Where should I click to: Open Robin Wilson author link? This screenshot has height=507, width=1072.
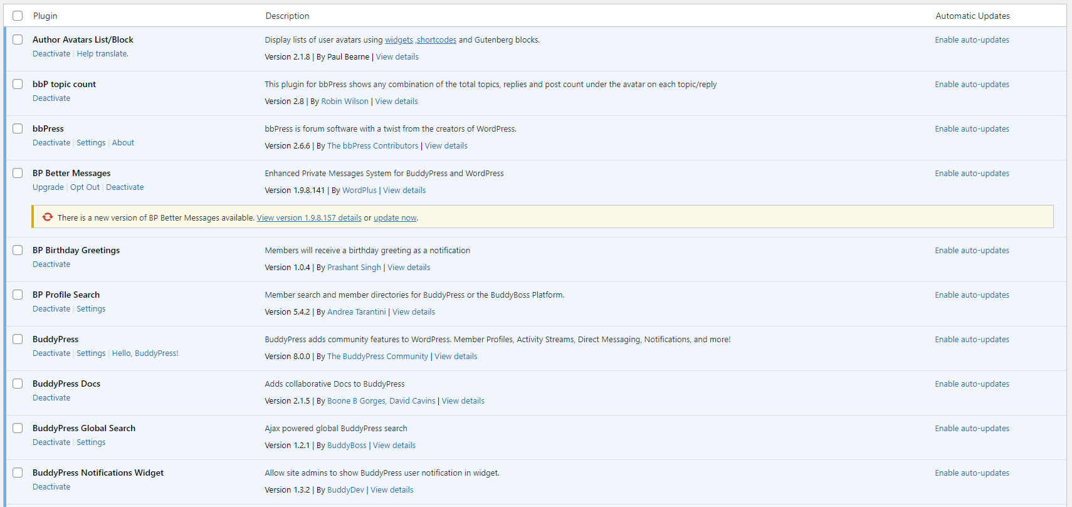[345, 102]
